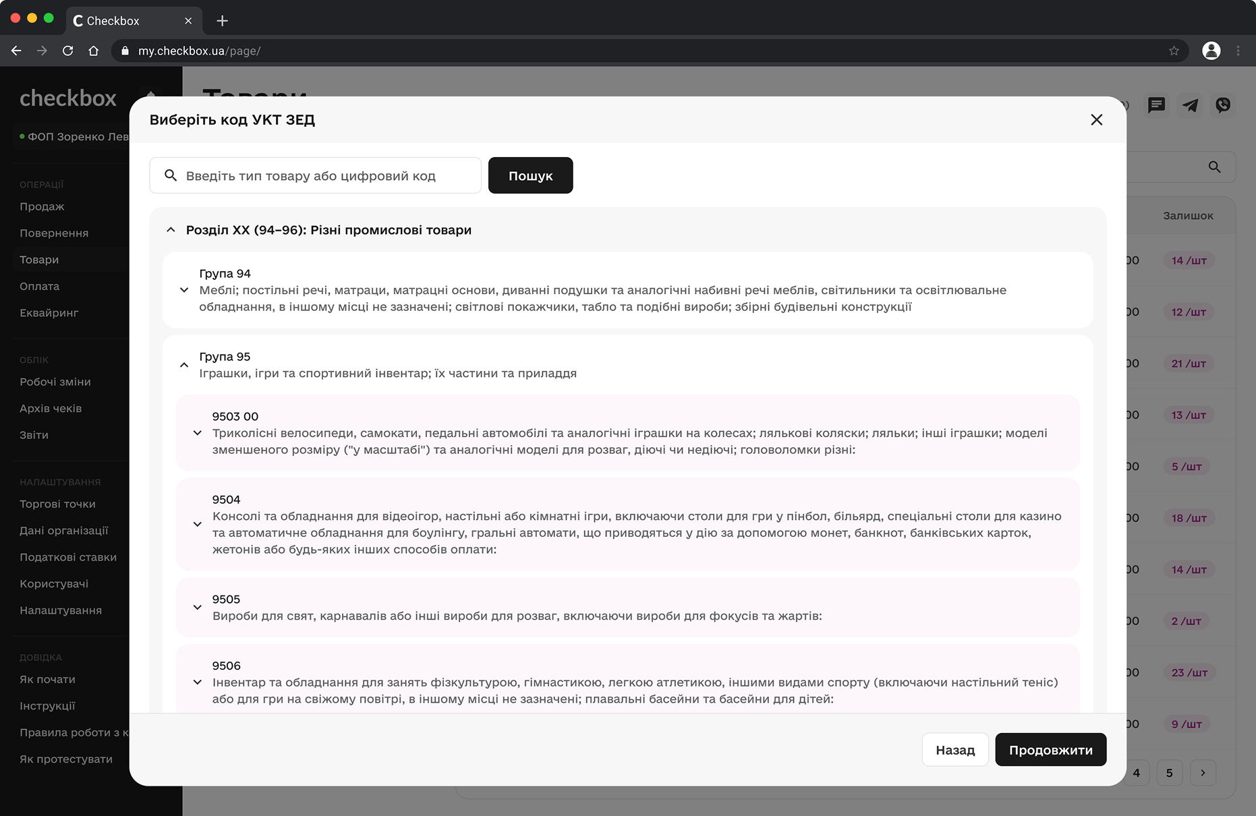The image size is (1256, 816).
Task: Open Податкові ставки in sidebar
Action: click(x=68, y=557)
